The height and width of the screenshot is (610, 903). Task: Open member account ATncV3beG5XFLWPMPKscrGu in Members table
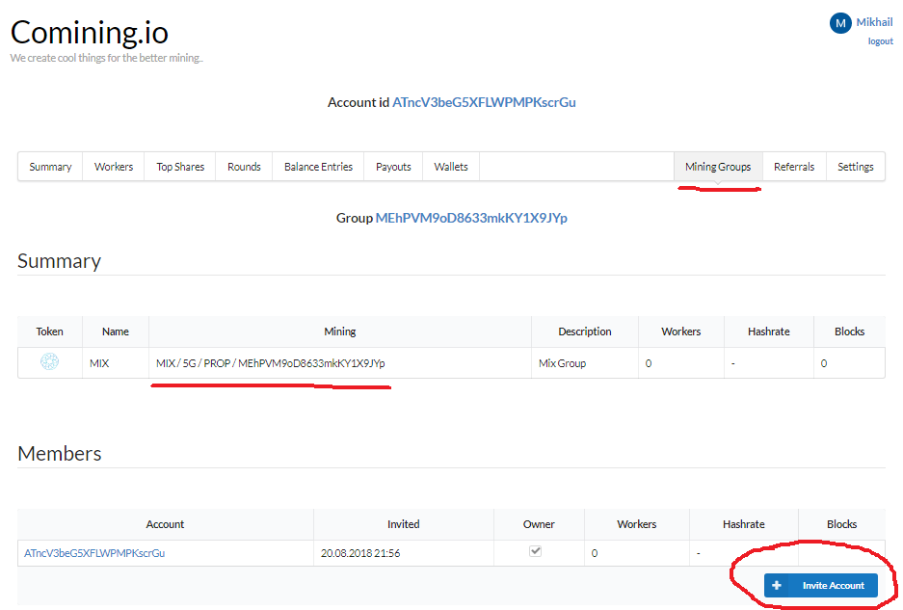pyautogui.click(x=94, y=553)
